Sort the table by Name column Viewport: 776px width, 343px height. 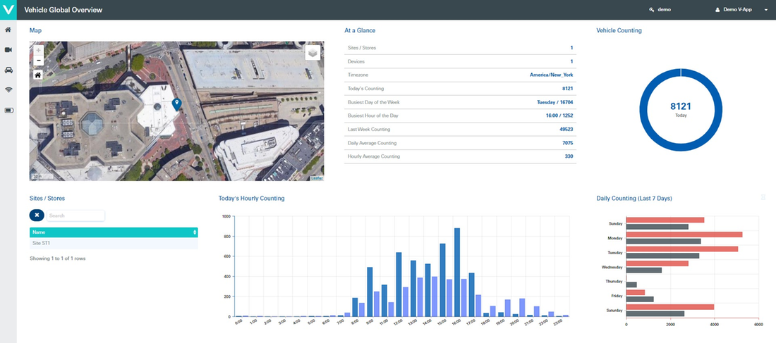tap(113, 232)
